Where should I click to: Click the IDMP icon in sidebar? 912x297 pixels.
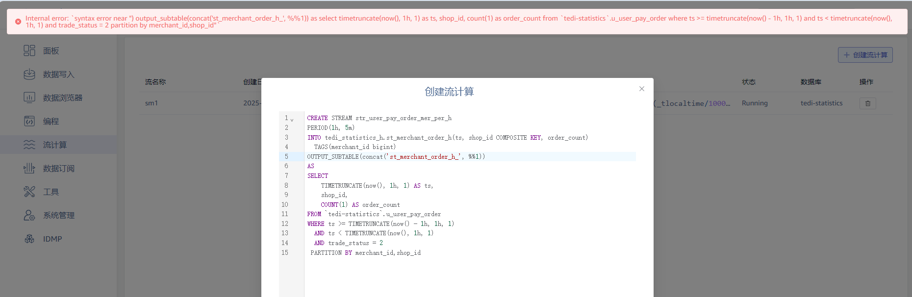point(29,239)
